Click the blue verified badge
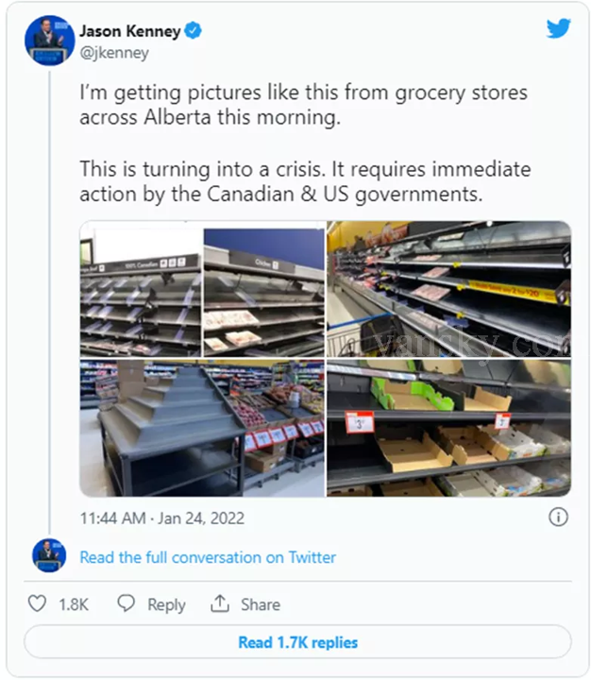The image size is (591, 680). 193,31
